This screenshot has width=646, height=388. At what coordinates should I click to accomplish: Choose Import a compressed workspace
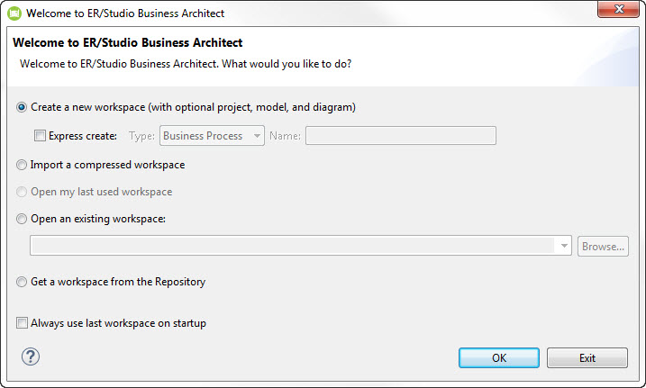click(x=22, y=165)
